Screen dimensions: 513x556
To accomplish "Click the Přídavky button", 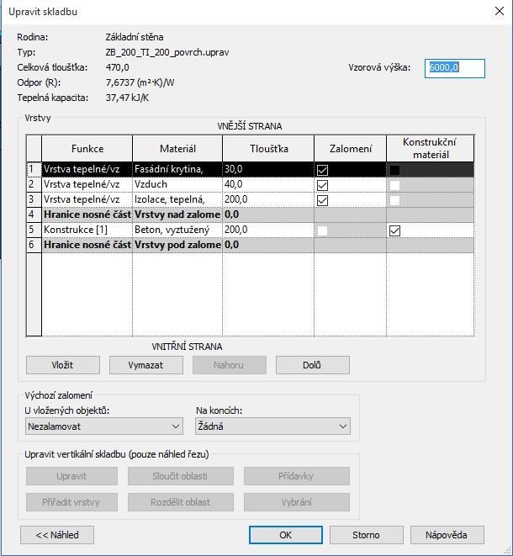I will (x=296, y=476).
